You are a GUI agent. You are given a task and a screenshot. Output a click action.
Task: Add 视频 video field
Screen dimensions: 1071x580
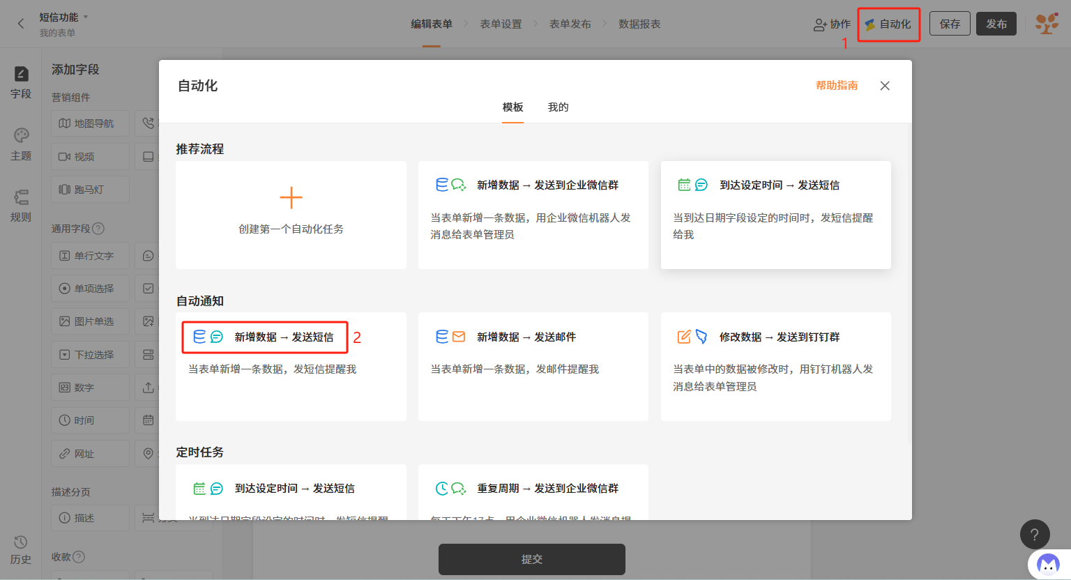pyautogui.click(x=91, y=157)
